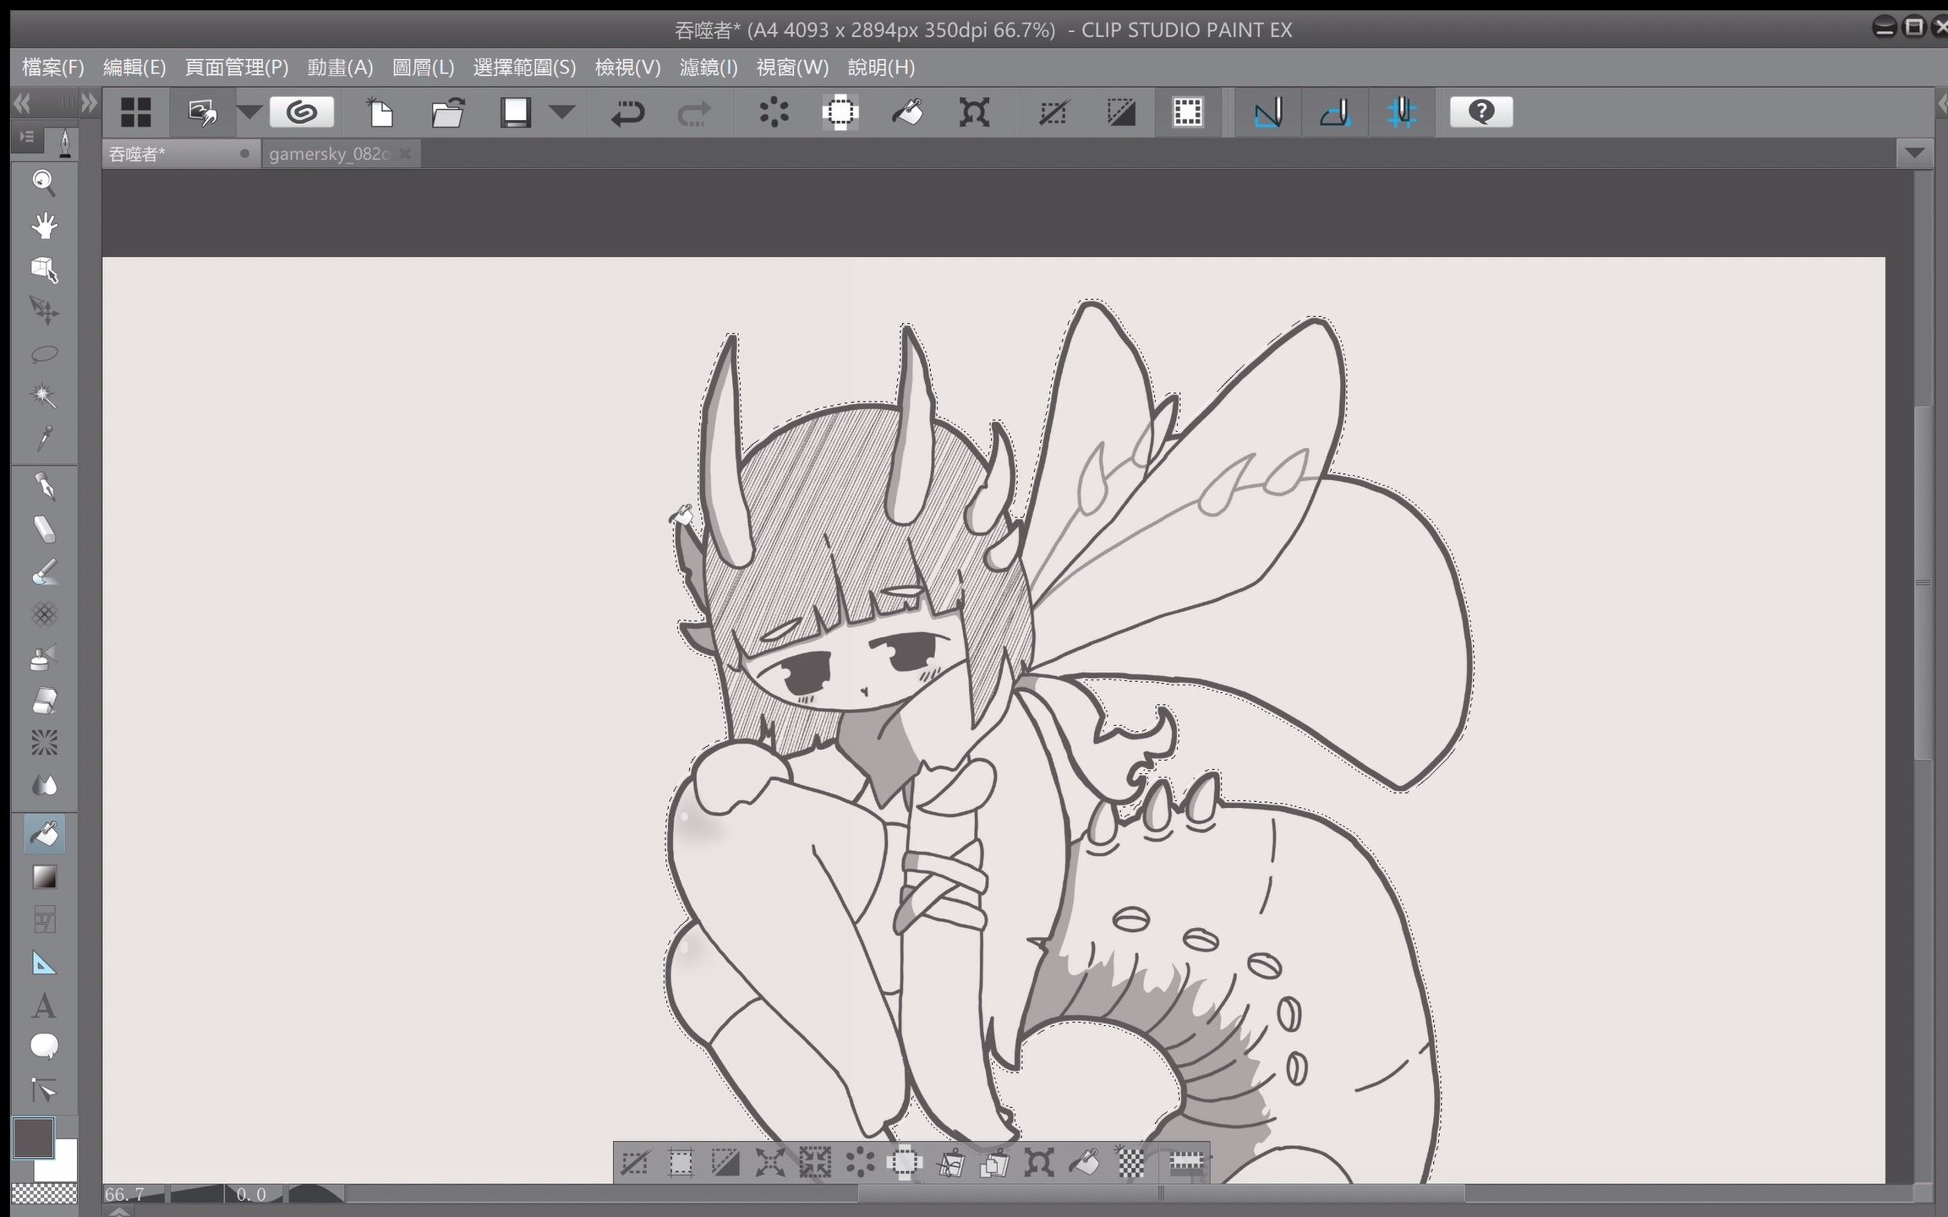Select the Blend tool
1948x1217 pixels.
(x=44, y=786)
